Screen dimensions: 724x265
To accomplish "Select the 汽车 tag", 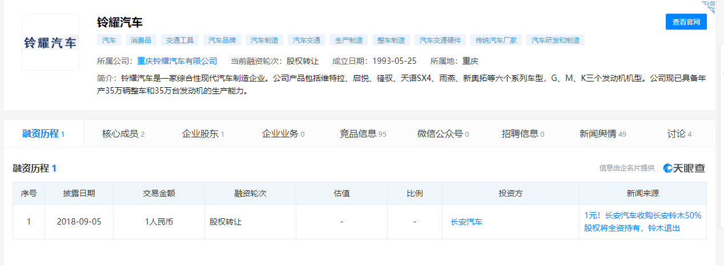I will coord(108,40).
